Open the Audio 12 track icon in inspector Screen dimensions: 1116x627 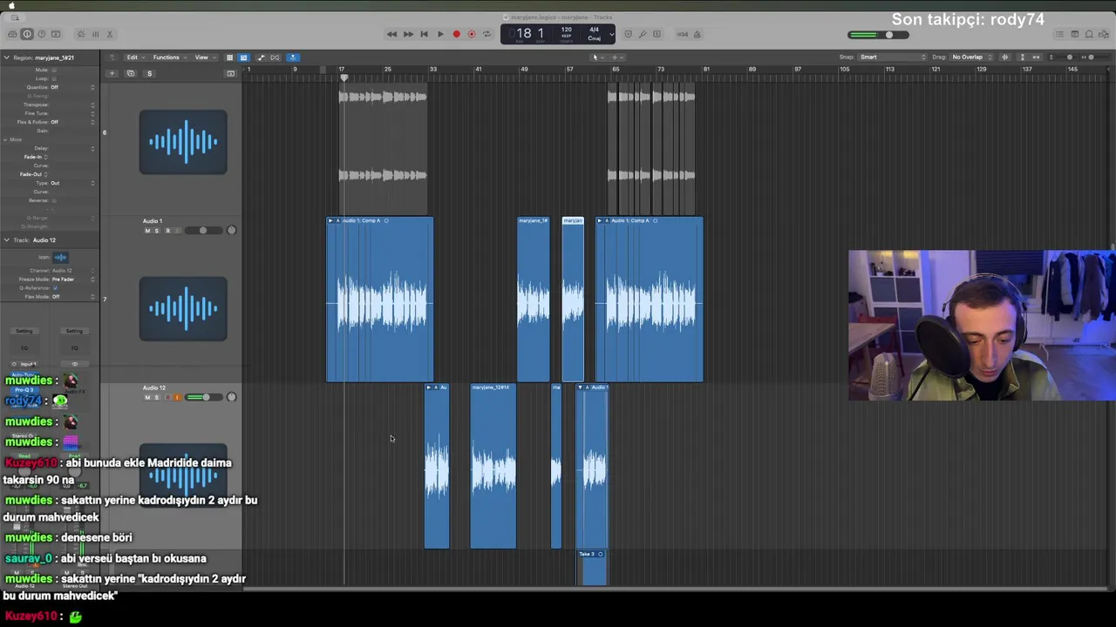(x=60, y=257)
